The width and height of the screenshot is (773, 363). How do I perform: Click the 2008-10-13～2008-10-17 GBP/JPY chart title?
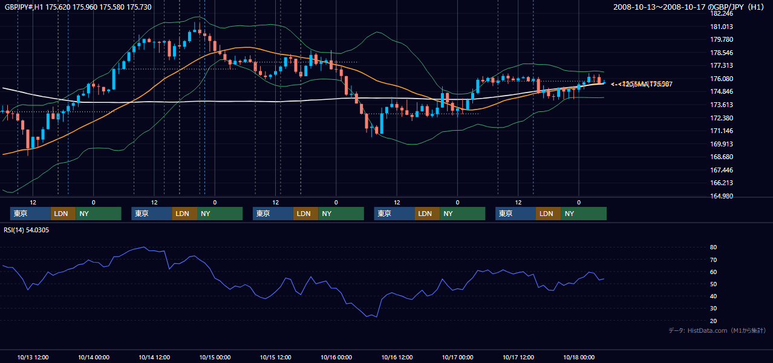[690, 7]
